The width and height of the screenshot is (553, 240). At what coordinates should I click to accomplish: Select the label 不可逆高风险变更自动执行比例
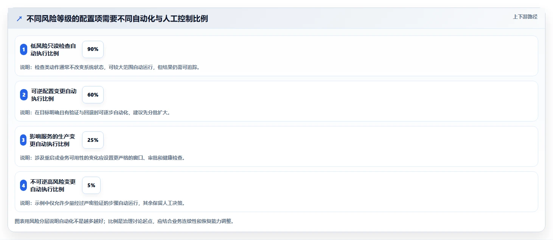pyautogui.click(x=53, y=185)
